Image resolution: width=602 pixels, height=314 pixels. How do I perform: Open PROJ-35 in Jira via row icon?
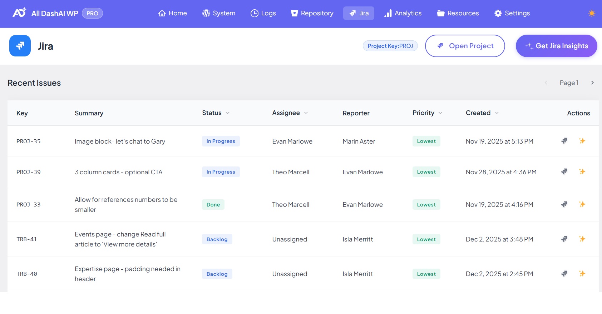564,141
